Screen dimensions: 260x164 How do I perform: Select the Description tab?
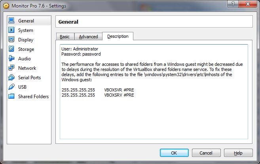[118, 36]
